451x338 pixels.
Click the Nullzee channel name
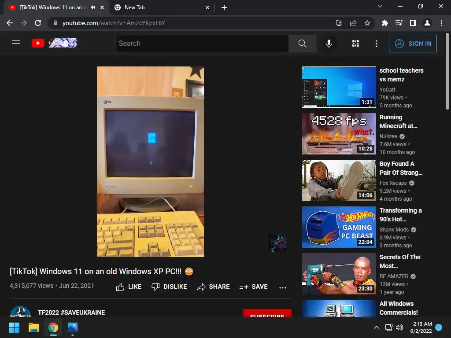(x=388, y=136)
